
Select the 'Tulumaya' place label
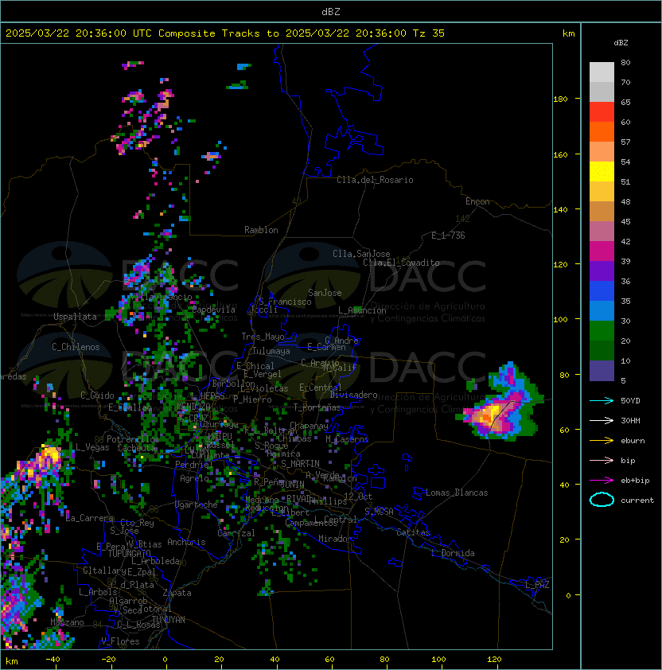click(x=271, y=351)
